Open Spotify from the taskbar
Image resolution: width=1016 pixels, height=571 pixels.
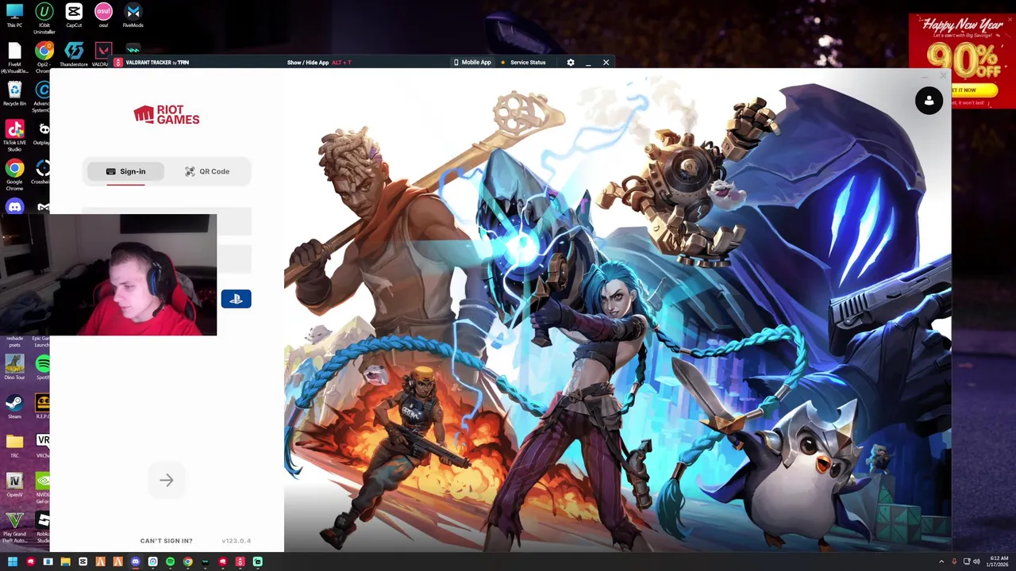point(170,561)
